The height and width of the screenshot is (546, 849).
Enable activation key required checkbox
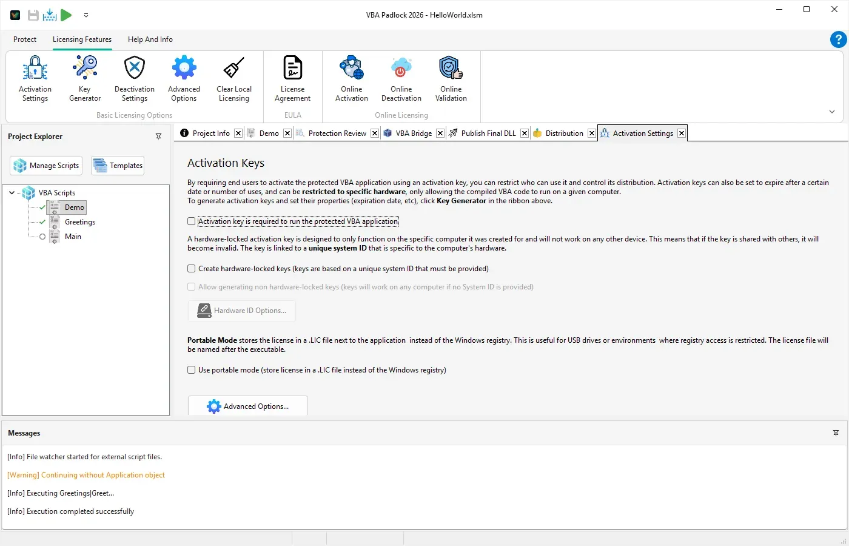[x=192, y=221]
